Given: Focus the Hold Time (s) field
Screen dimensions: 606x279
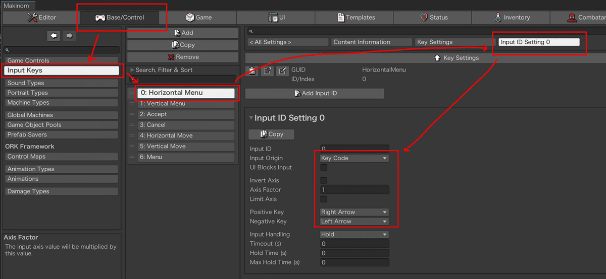Looking at the screenshot, I should point(355,253).
